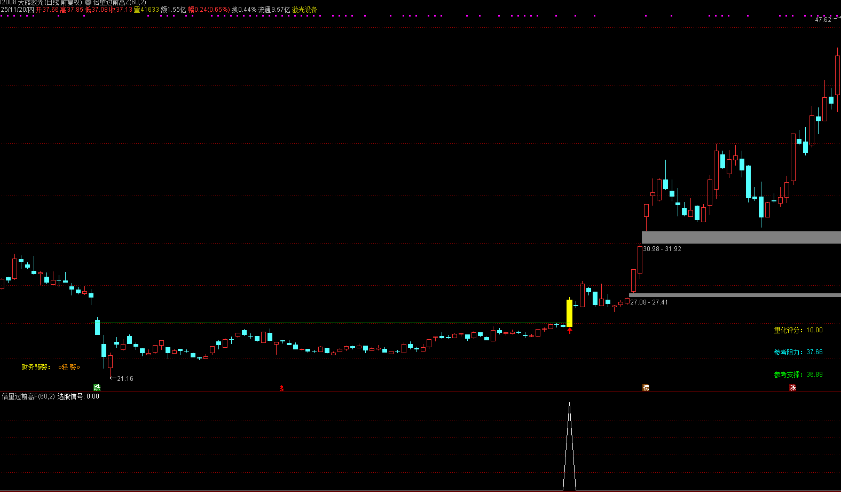Click the 47.62 high price label

tap(823, 20)
